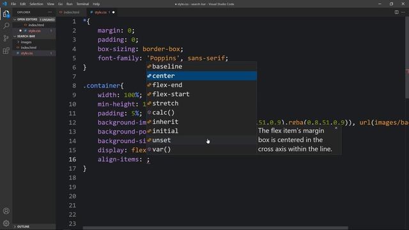
Task: Close the suggestion description popup
Action: click(x=336, y=128)
